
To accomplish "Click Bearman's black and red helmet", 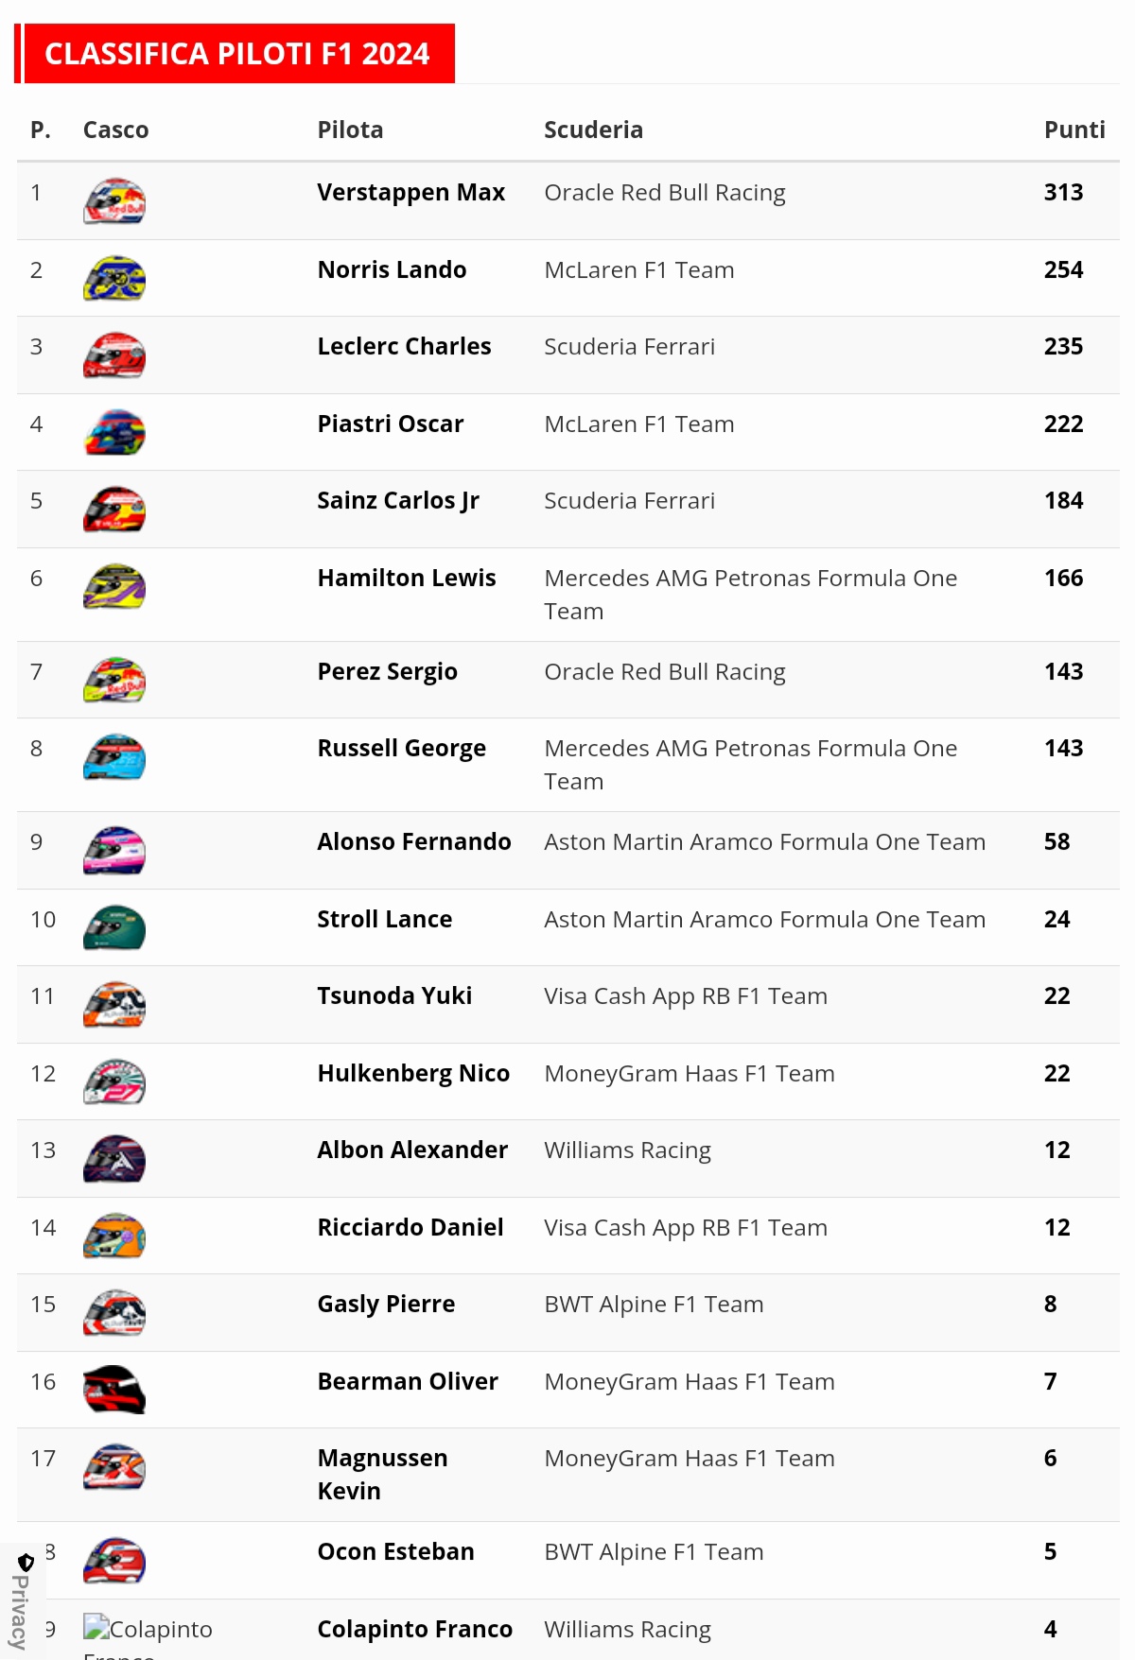I will click(114, 1391).
